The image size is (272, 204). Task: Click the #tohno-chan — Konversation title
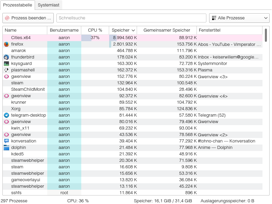(226, 141)
